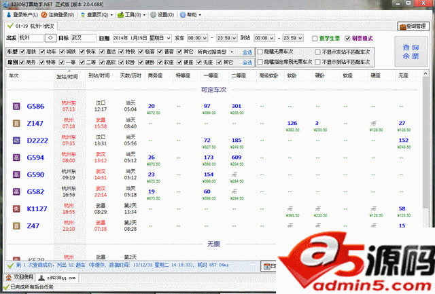Screen dimensions: 435x294
Task: Toggle the 二等 seat class checkbox
Action: tap(82, 62)
